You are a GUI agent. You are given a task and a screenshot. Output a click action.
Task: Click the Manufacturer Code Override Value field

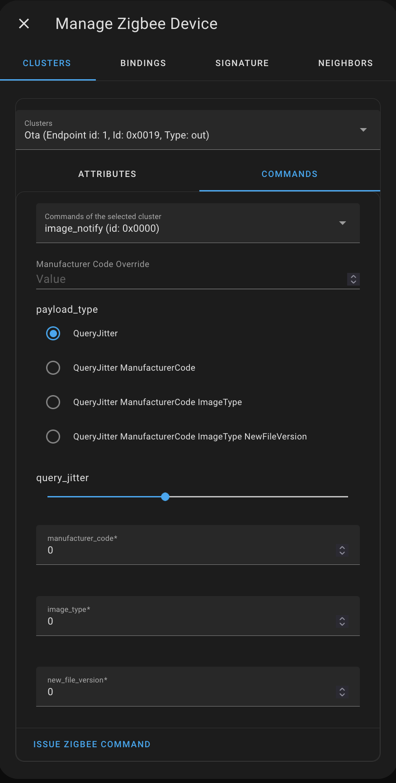click(x=181, y=279)
